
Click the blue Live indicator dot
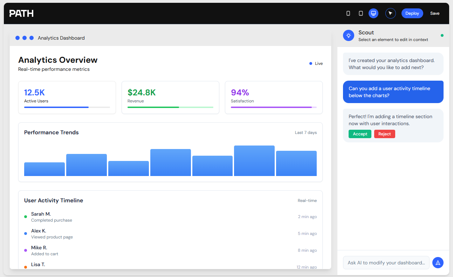click(x=311, y=63)
